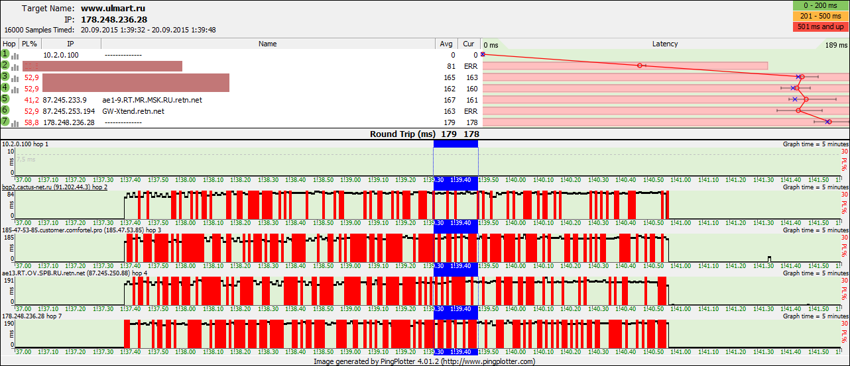Click the green 0 - 200 ms legend swatch
The height and width of the screenshot is (366, 850).
820,6
